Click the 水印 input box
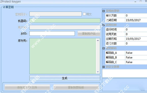The height and width of the screenshot is (93, 147). point(52,33)
